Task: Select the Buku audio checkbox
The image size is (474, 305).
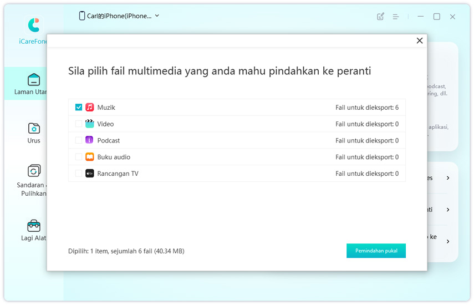Action: pos(79,157)
